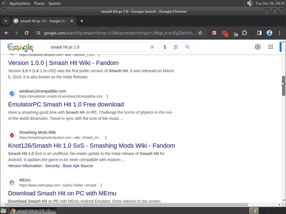Open the red fast-forward extension icon
The width and height of the screenshot is (286, 214).
coord(214,33)
